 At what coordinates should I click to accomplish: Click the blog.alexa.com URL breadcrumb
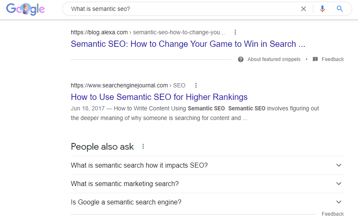(x=147, y=32)
